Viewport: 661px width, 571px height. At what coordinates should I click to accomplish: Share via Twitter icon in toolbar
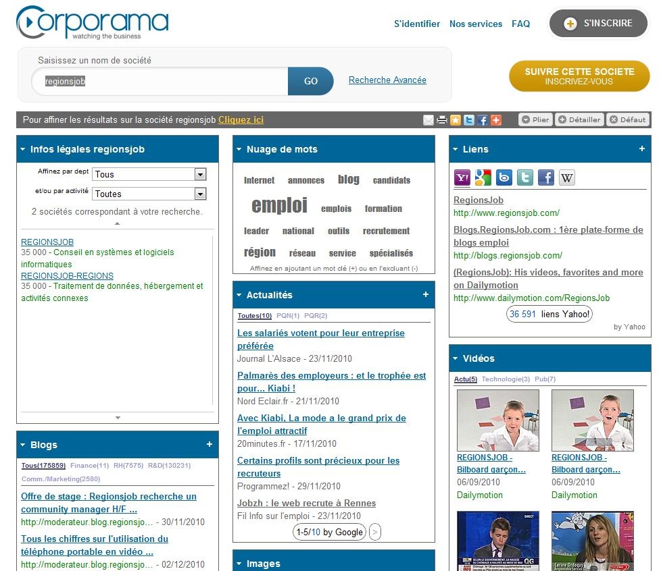click(469, 120)
